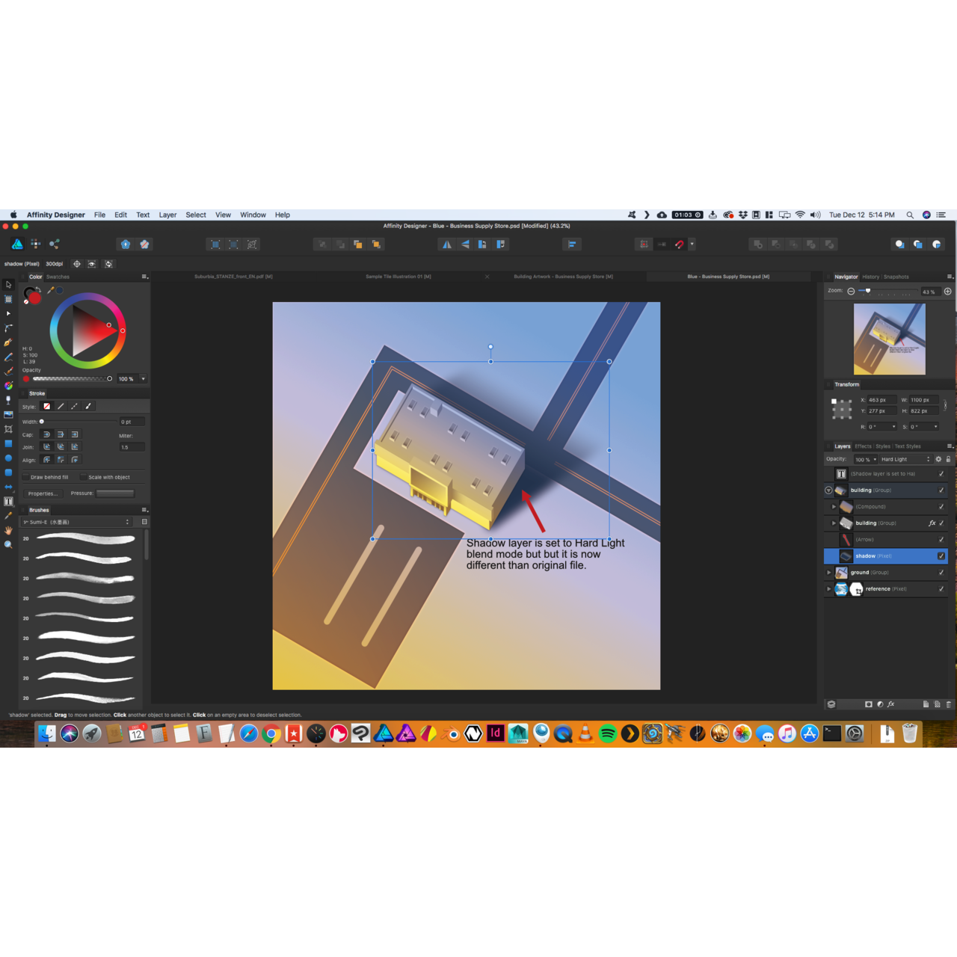The width and height of the screenshot is (957, 957).
Task: Click the Add Mask Layer icon
Action: coord(869,704)
